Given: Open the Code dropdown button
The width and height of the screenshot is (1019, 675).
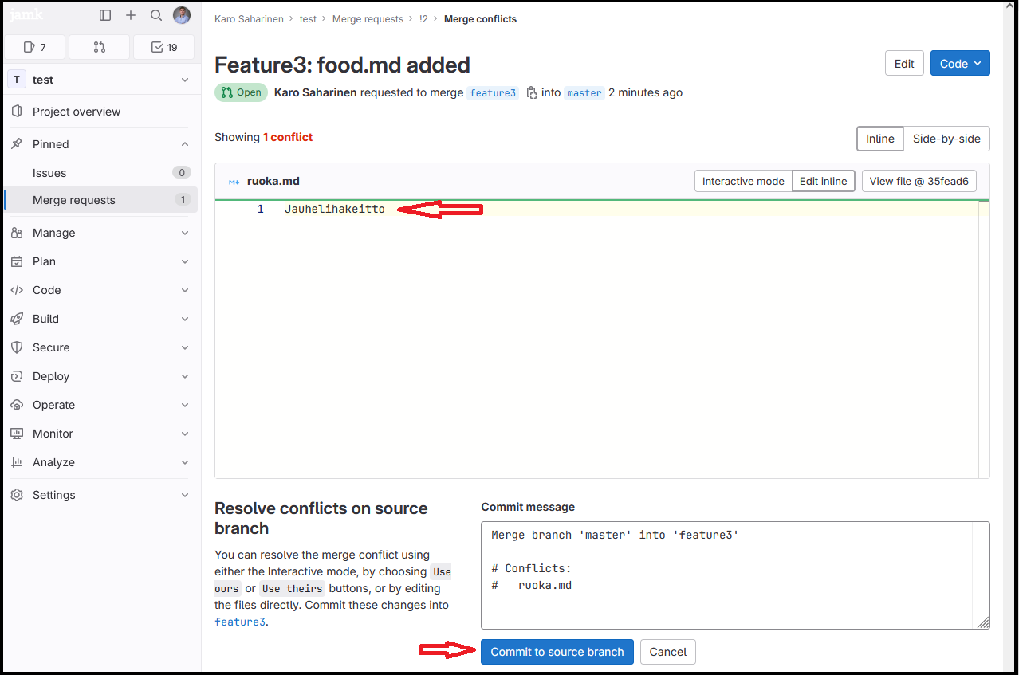Looking at the screenshot, I should [x=960, y=64].
